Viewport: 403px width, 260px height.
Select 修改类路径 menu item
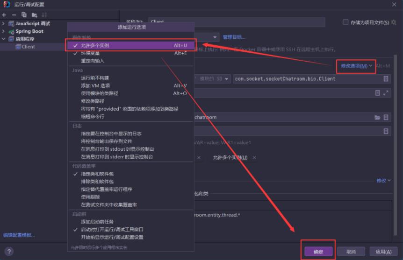coord(130,101)
